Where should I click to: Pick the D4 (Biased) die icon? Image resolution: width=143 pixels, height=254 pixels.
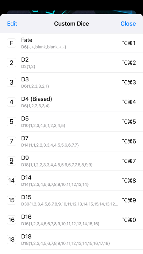coord(12,102)
